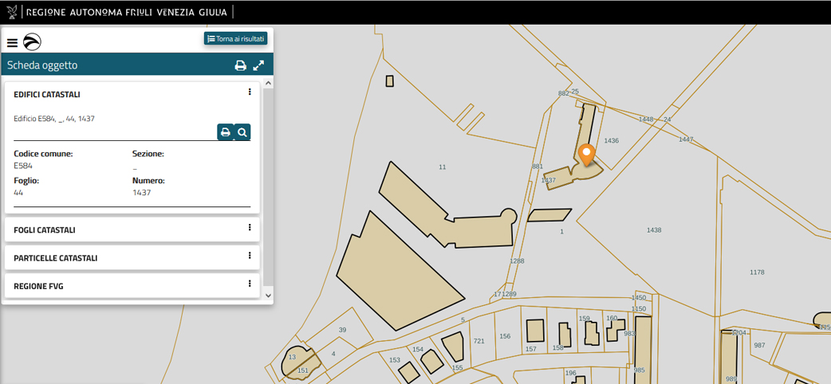Open the hamburger menu
This screenshot has width=831, height=384.
click(x=12, y=43)
